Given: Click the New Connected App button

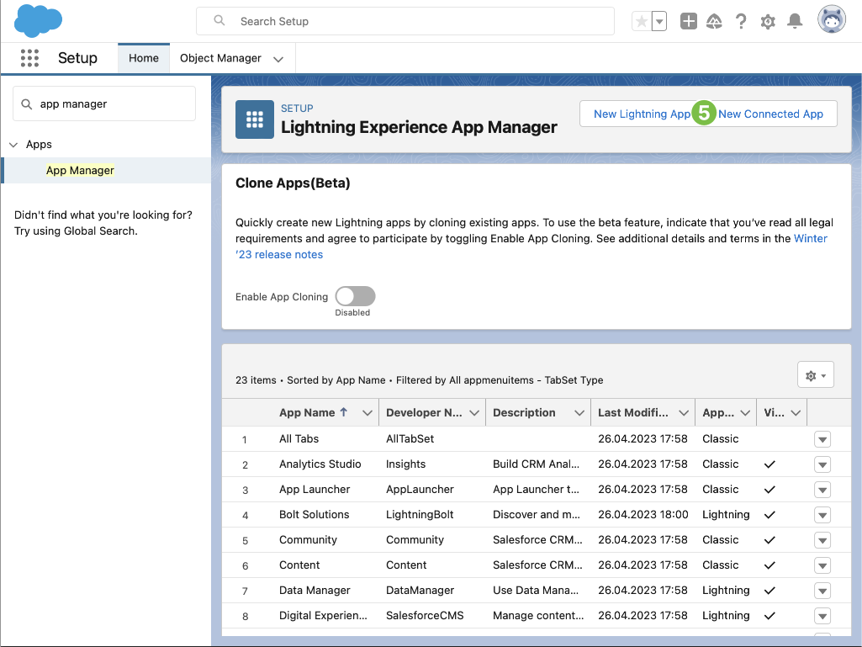Looking at the screenshot, I should click(771, 114).
